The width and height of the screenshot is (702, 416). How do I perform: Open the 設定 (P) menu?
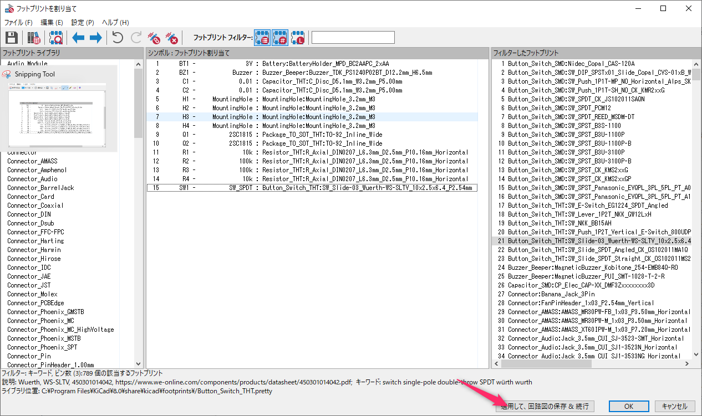click(x=83, y=23)
